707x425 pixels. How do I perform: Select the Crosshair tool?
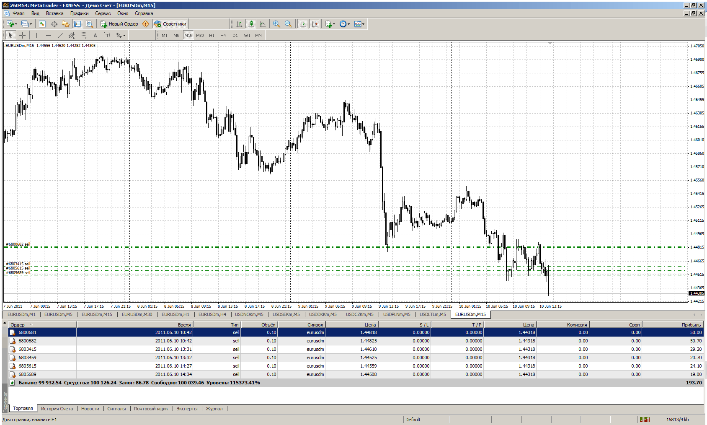pyautogui.click(x=22, y=35)
